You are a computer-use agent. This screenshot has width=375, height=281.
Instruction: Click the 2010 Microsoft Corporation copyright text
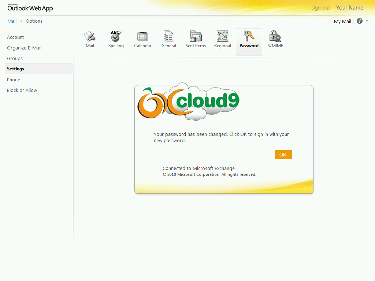pyautogui.click(x=209, y=174)
